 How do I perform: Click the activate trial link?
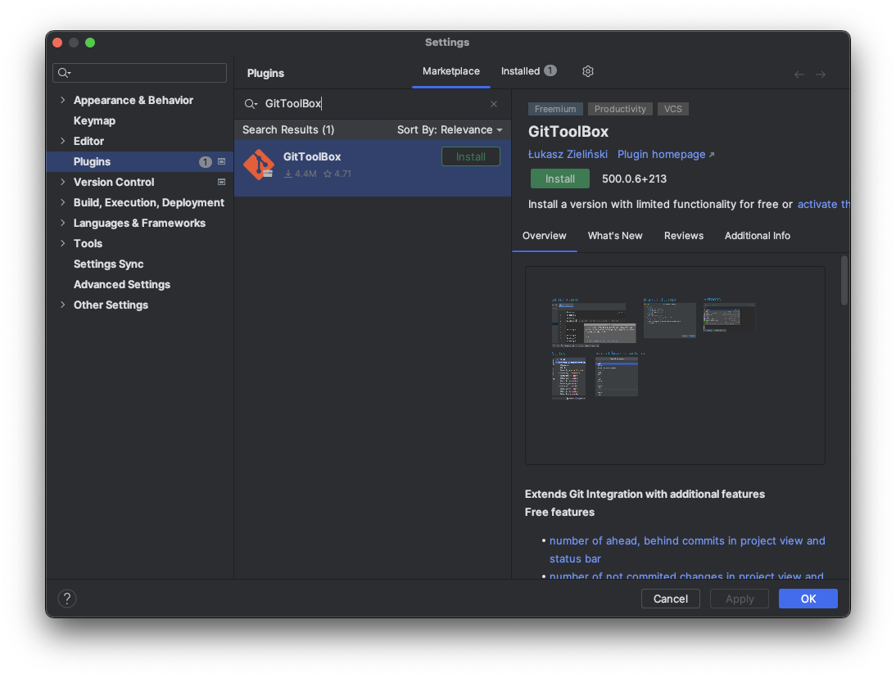[823, 205]
